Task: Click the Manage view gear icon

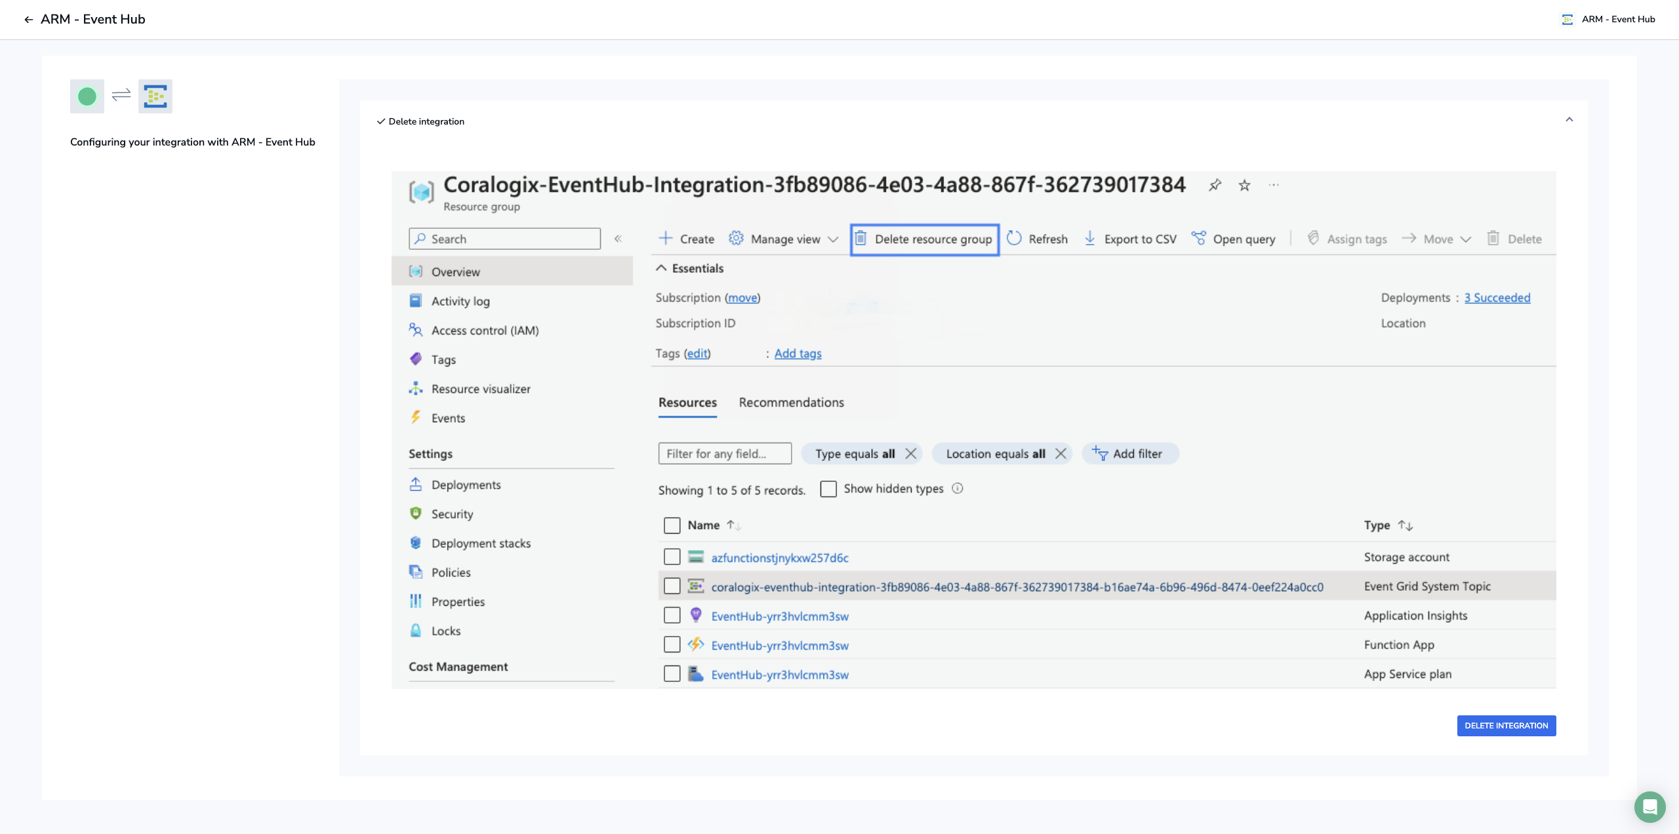Action: (x=736, y=238)
